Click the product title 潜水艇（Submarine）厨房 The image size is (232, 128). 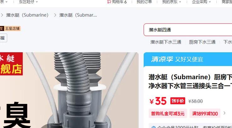tap(190, 77)
